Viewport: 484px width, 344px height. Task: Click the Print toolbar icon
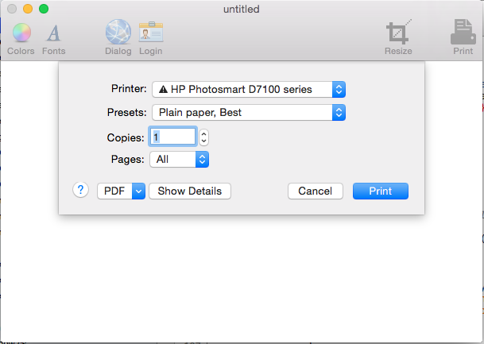pyautogui.click(x=463, y=32)
